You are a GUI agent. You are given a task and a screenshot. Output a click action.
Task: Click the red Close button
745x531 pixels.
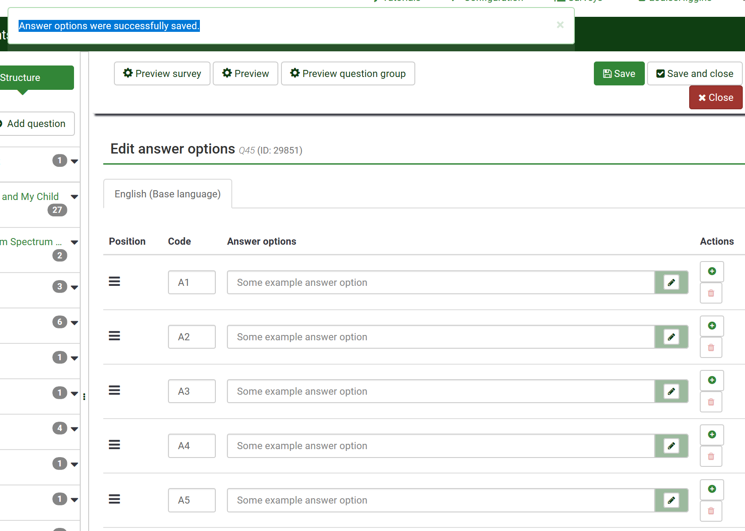715,97
